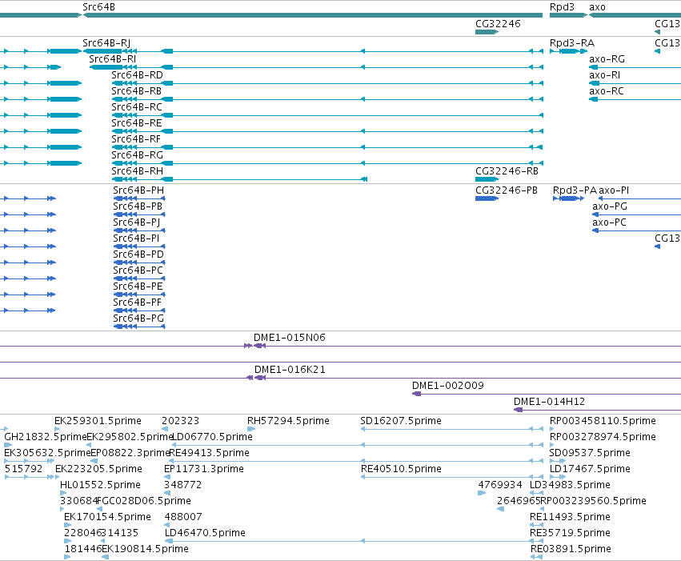The image size is (681, 561).
Task: Select EST RP003458110.5prime
Action: pyautogui.click(x=603, y=421)
